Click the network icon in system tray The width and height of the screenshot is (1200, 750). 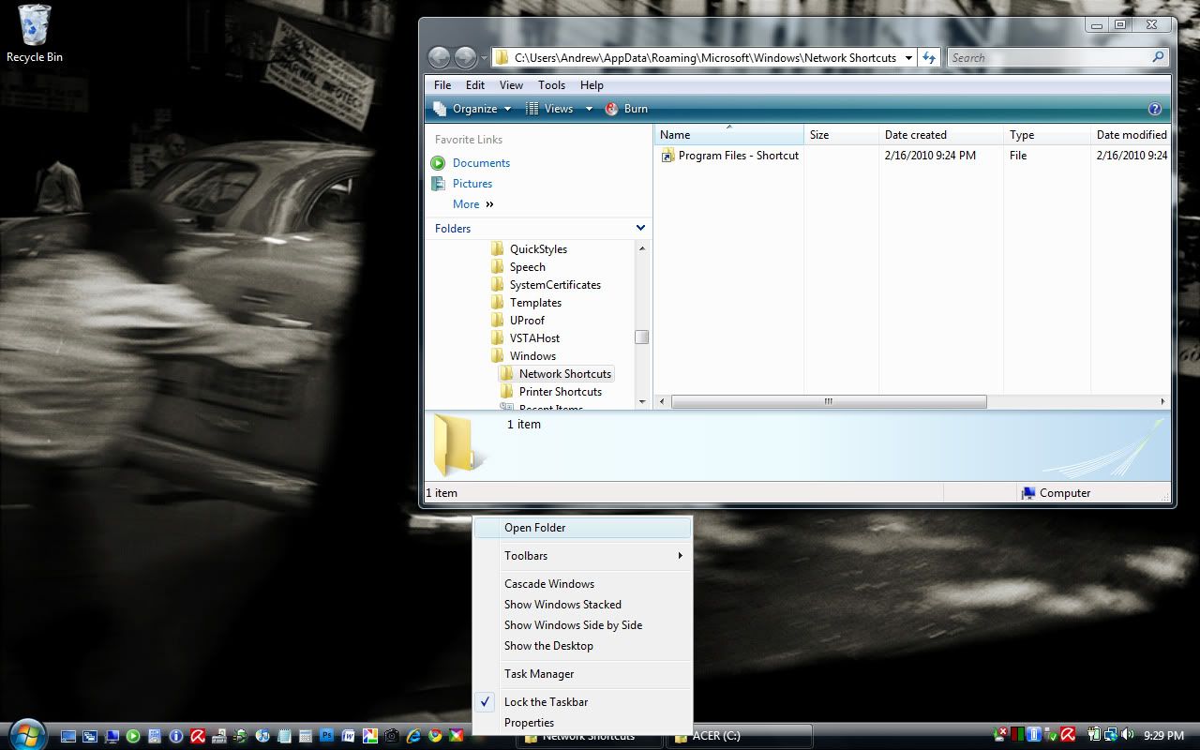click(1111, 734)
